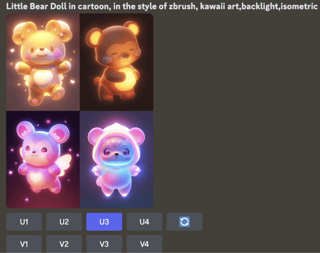
Task: Upscale the second image with U2
Action: tap(64, 222)
